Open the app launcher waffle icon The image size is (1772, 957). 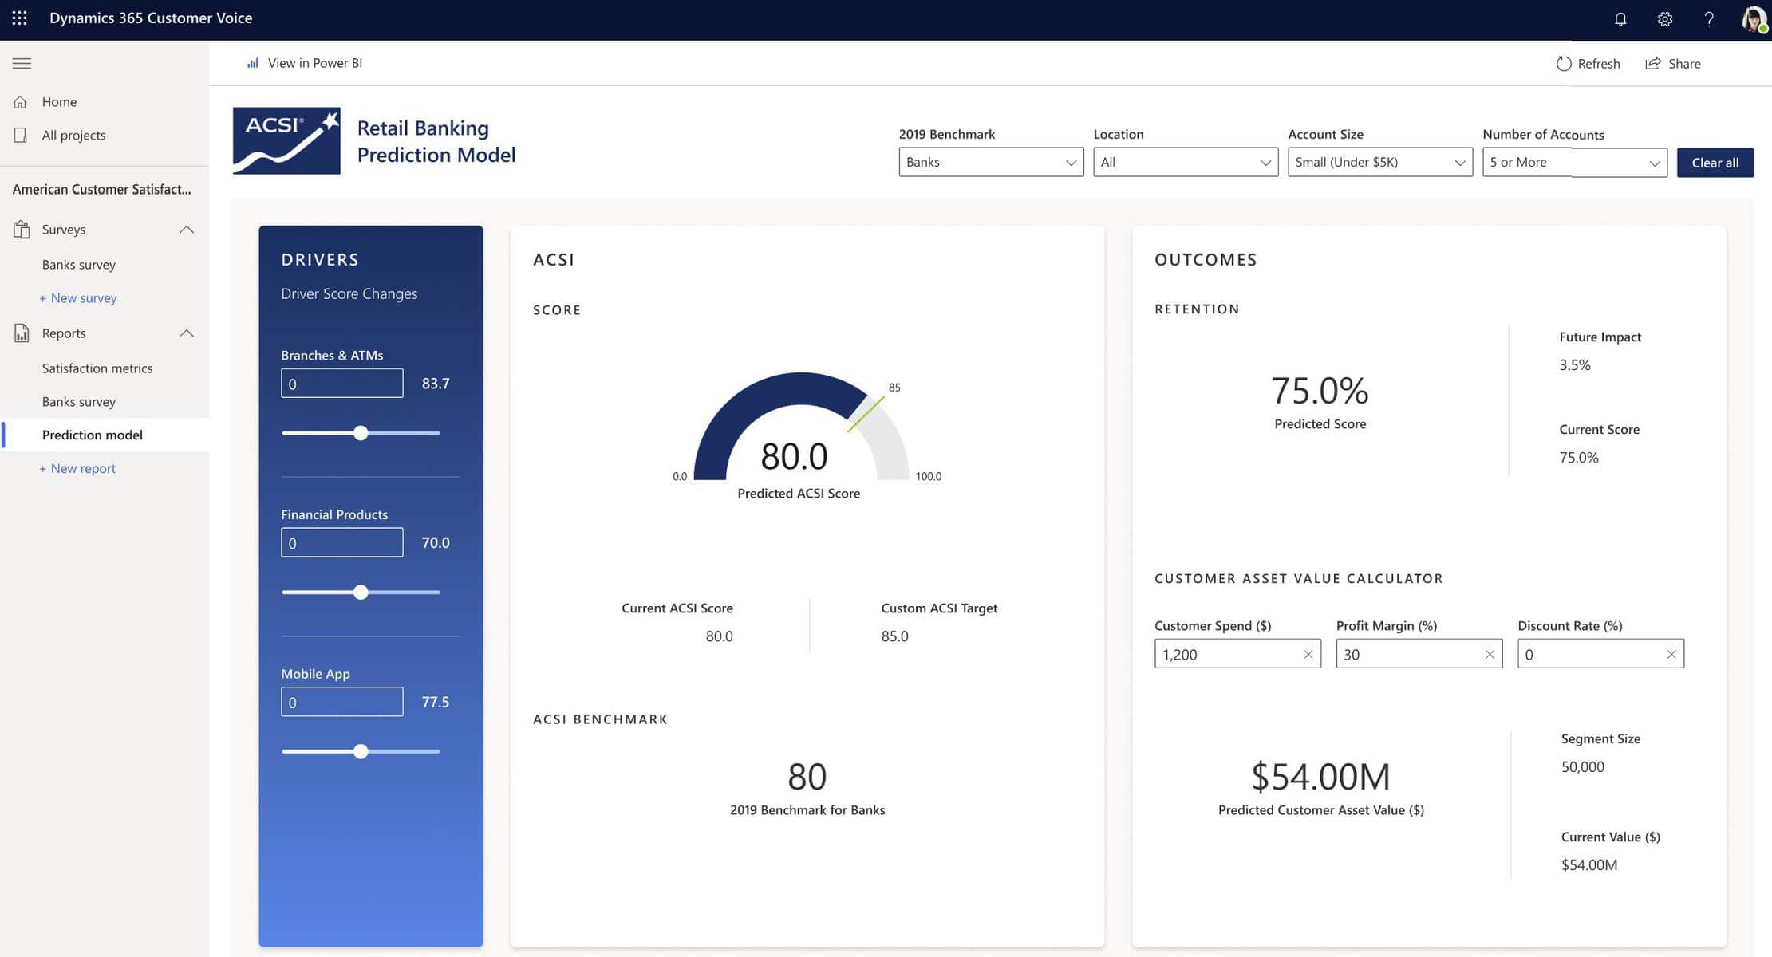pyautogui.click(x=19, y=18)
